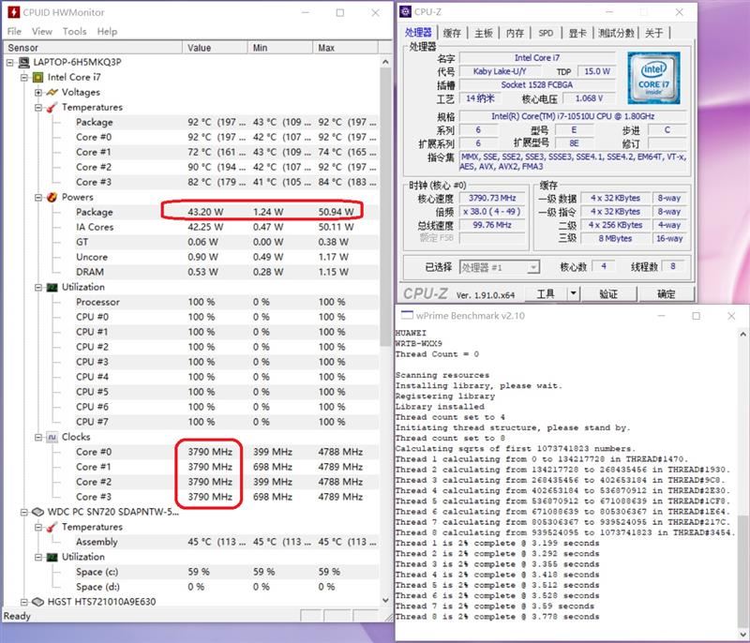Expand the Voltages tree node
The image size is (750, 643).
[x=38, y=92]
